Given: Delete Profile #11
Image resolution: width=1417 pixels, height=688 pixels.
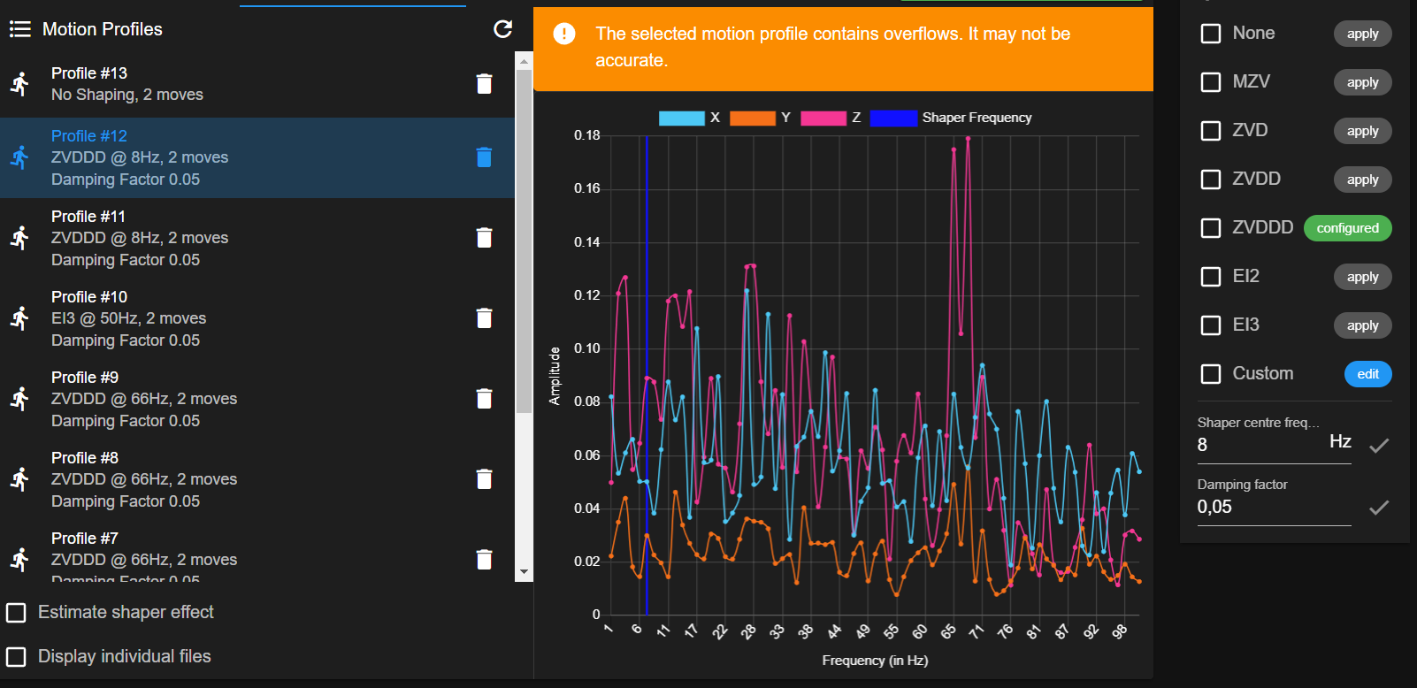Looking at the screenshot, I should 484,238.
